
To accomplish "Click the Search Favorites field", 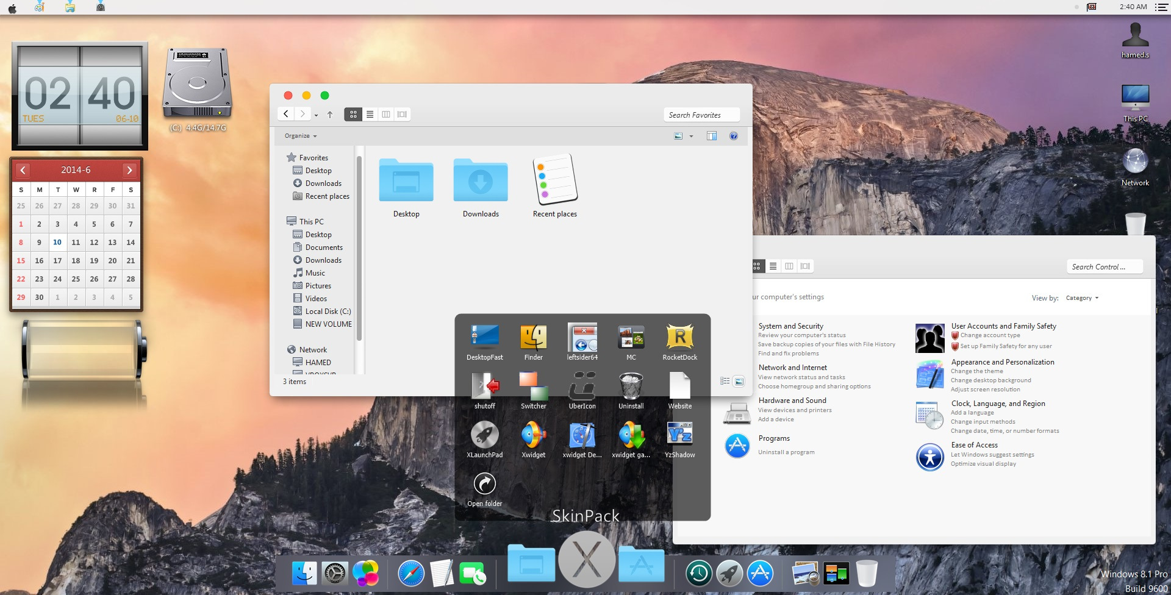I will (701, 115).
